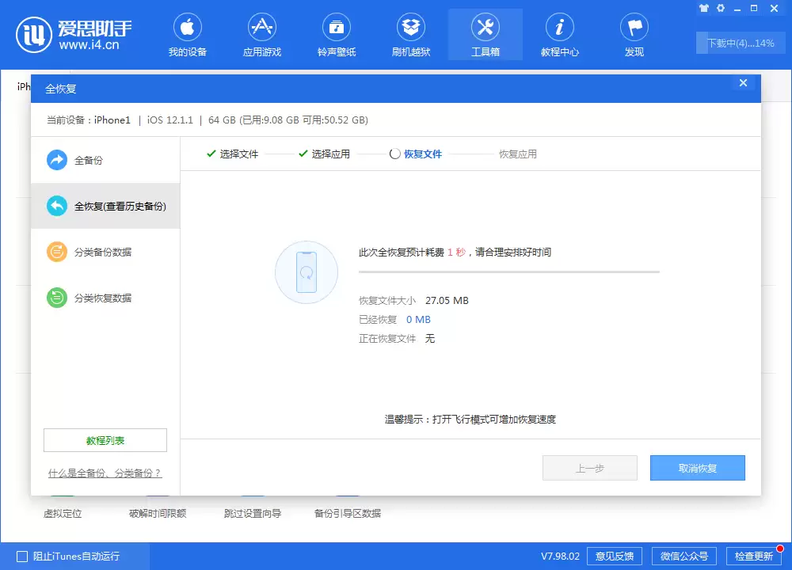792x570 pixels.
Task: Click 意见反馈 button in status bar
Action: click(x=615, y=557)
